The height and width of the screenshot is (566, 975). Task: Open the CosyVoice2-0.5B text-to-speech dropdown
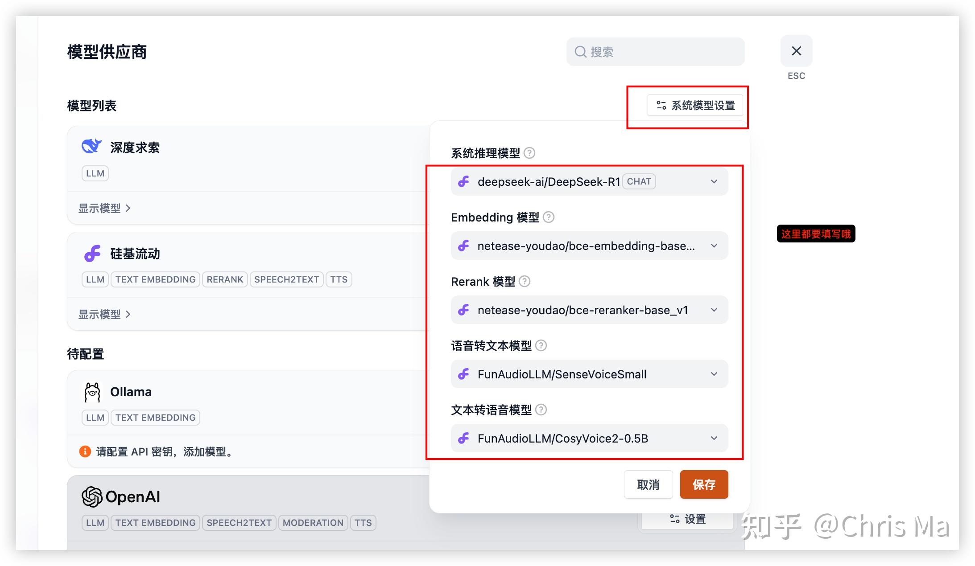click(x=589, y=438)
